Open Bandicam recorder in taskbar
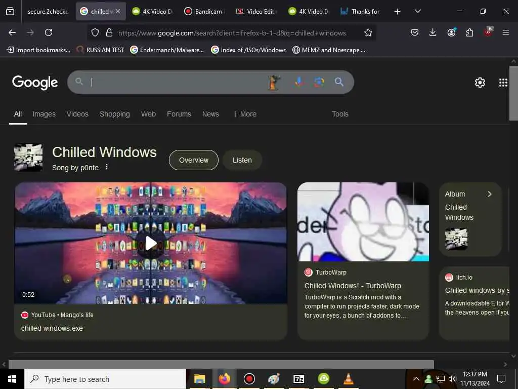518x389 pixels. pos(249,379)
